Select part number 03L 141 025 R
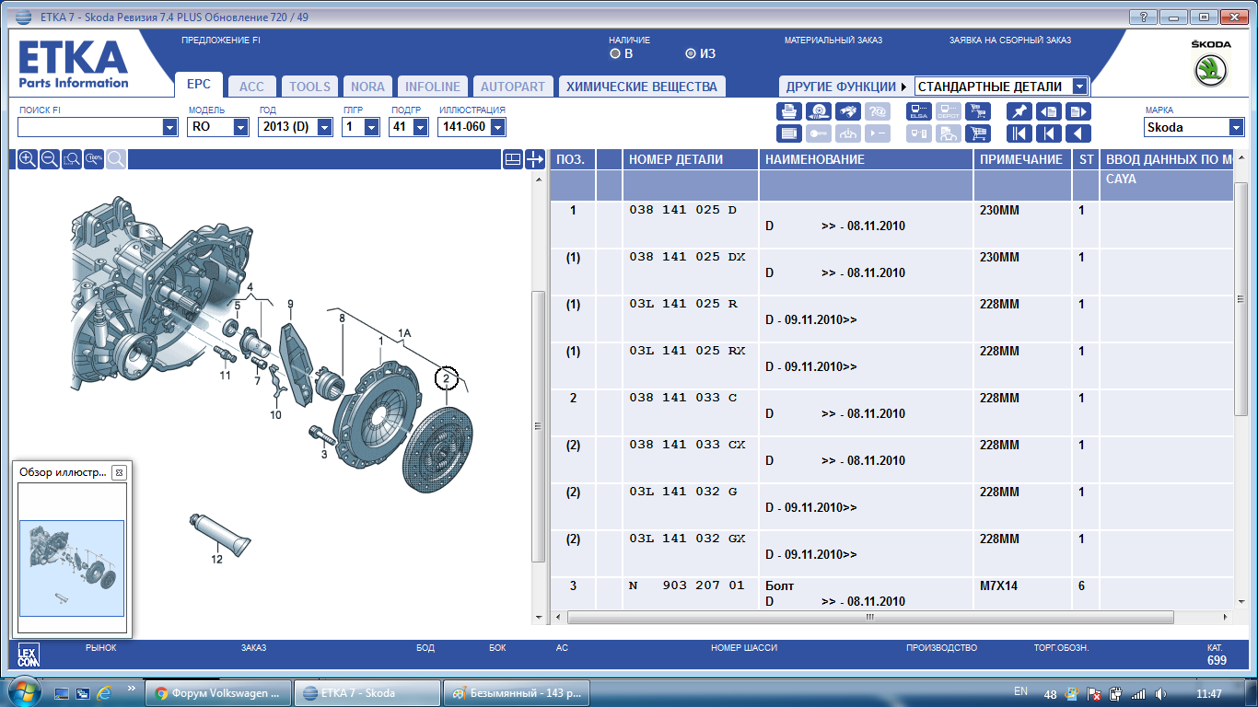The width and height of the screenshot is (1258, 707). pyautogui.click(x=683, y=304)
